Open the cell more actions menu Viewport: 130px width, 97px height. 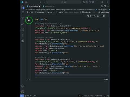[101, 16]
